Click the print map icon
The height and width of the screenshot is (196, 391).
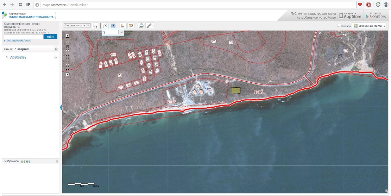point(141,26)
